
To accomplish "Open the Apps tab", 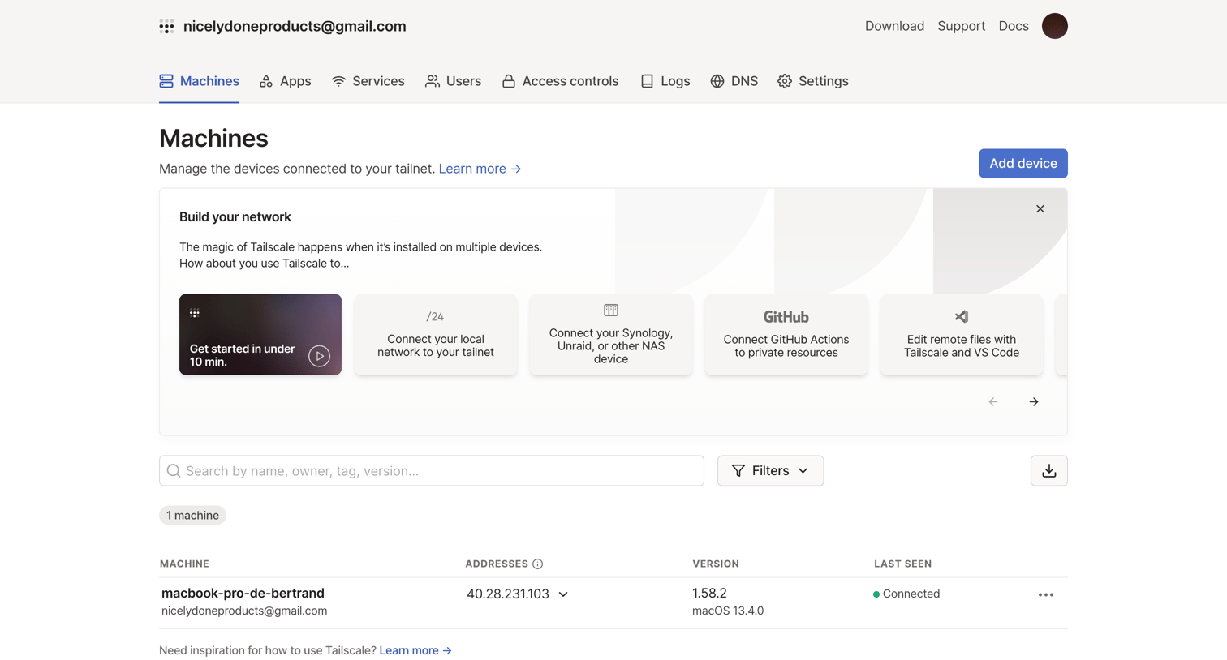I will [285, 81].
